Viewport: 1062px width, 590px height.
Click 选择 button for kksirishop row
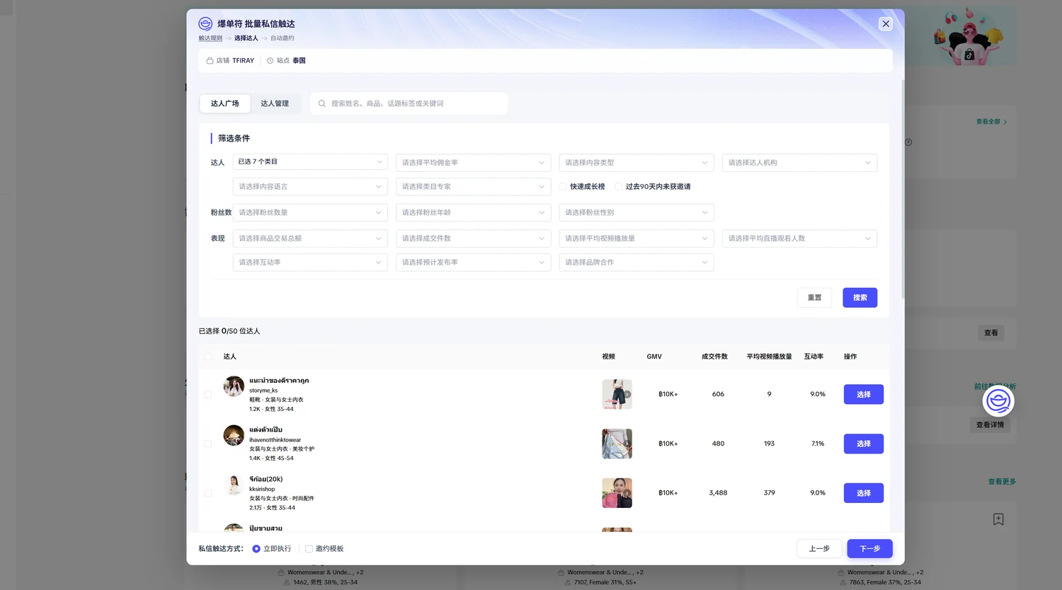[864, 493]
